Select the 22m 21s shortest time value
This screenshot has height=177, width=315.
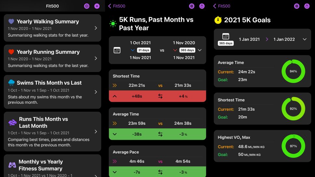(137, 85)
